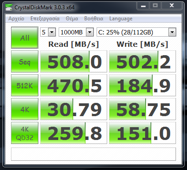The height and width of the screenshot is (170, 187).
Task: Start the 512K benchmark test
Action: 25,85
